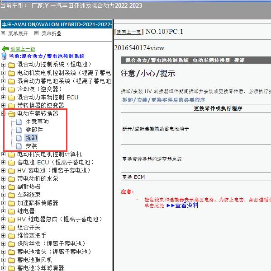Expand the 蓄电池 ECU（锂离子蓄电池） node
Screen dimensions: 271x271
point(3,163)
